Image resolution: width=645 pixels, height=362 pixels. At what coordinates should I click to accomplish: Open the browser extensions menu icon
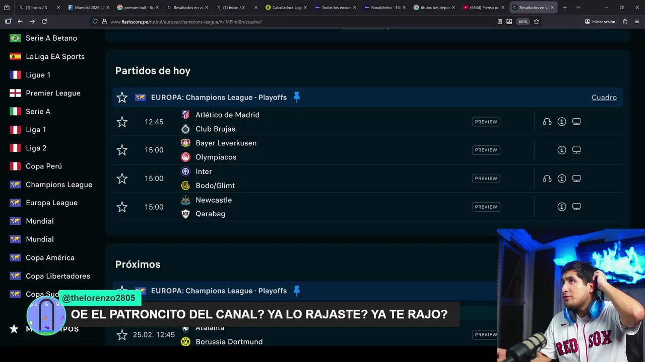(x=625, y=22)
